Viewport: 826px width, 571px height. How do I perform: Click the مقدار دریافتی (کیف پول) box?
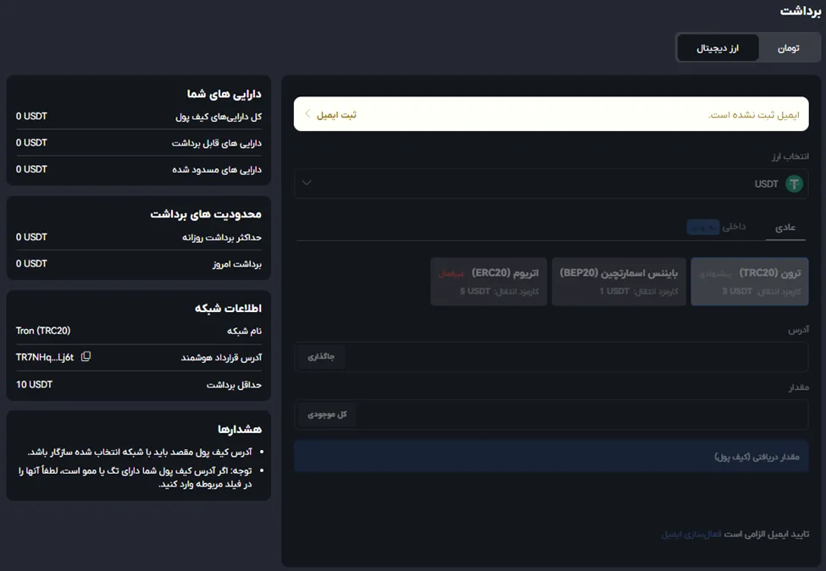pyautogui.click(x=551, y=457)
